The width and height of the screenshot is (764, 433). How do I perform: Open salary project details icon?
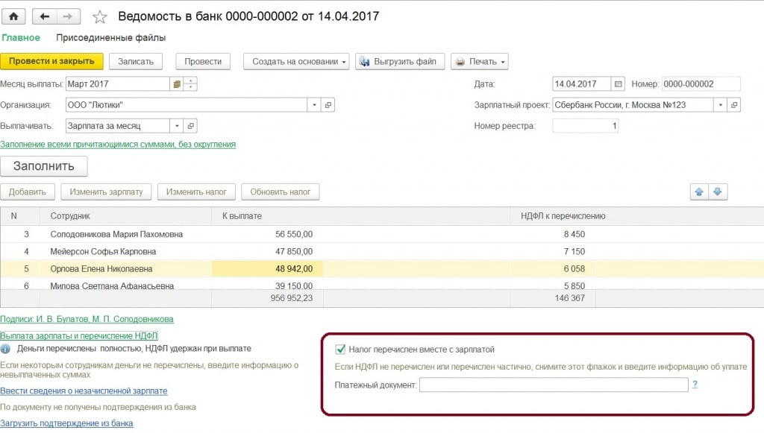(734, 105)
